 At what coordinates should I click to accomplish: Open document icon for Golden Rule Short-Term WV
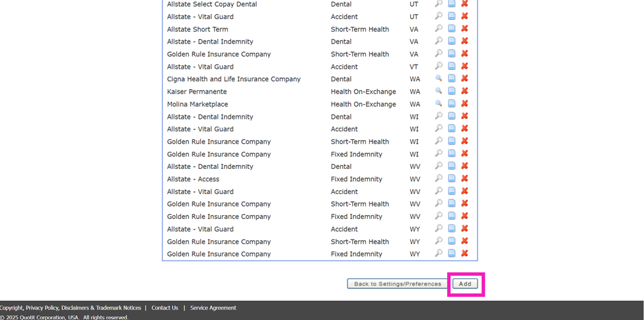pyautogui.click(x=452, y=203)
